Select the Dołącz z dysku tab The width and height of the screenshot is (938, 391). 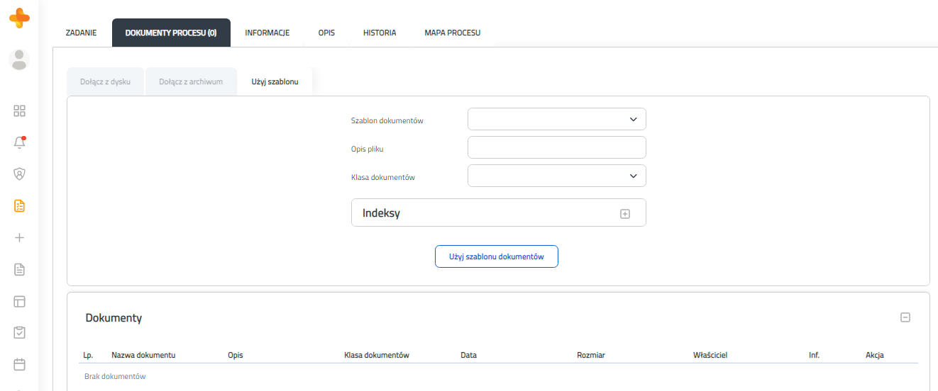[x=105, y=81]
